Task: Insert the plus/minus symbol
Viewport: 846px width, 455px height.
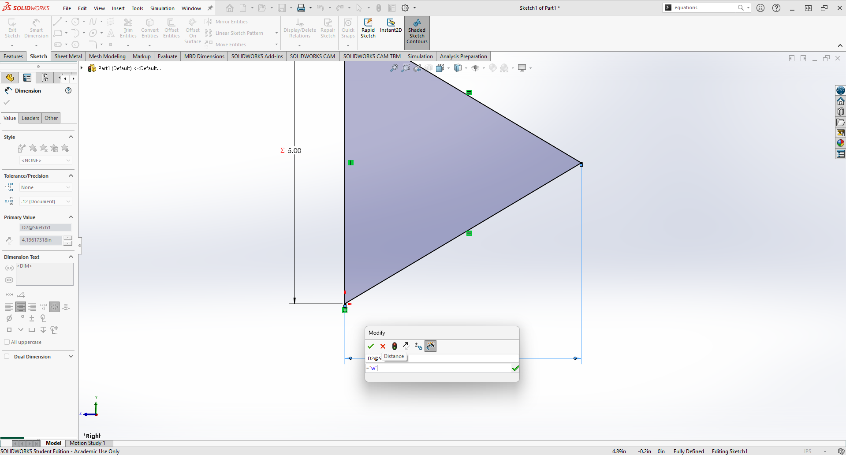Action: 32,318
